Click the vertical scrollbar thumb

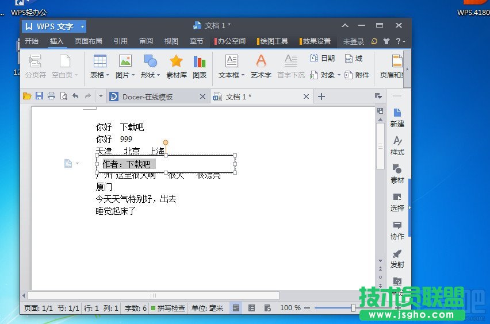(380, 146)
